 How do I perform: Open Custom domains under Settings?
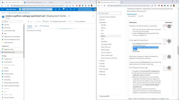[9, 74]
